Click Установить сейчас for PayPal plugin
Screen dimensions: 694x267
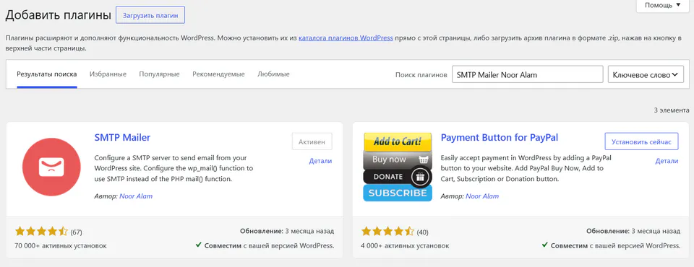pyautogui.click(x=641, y=142)
